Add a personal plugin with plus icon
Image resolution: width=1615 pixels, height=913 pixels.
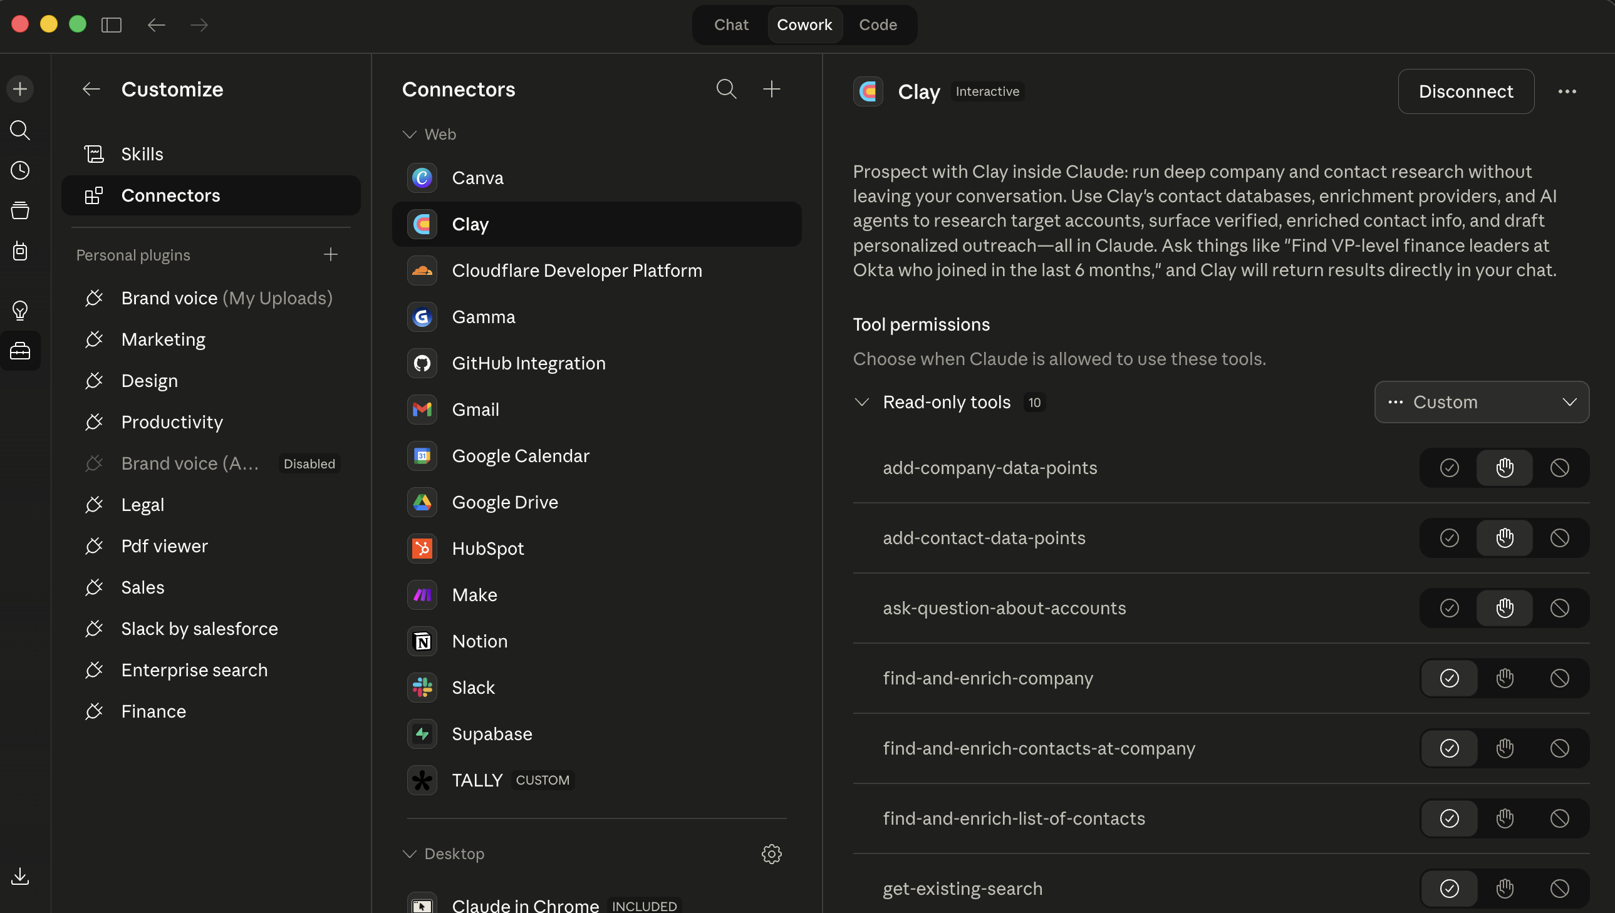(x=331, y=255)
